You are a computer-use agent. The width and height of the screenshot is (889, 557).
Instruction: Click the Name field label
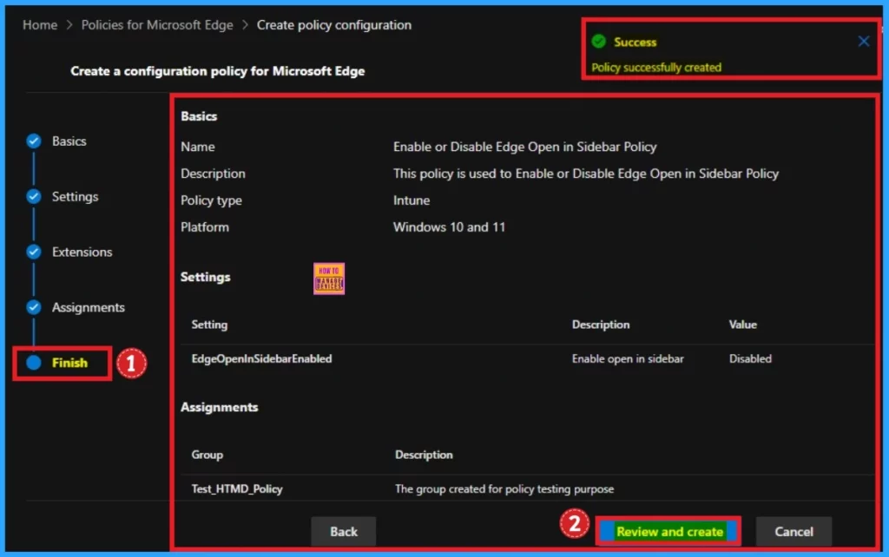pyautogui.click(x=198, y=147)
